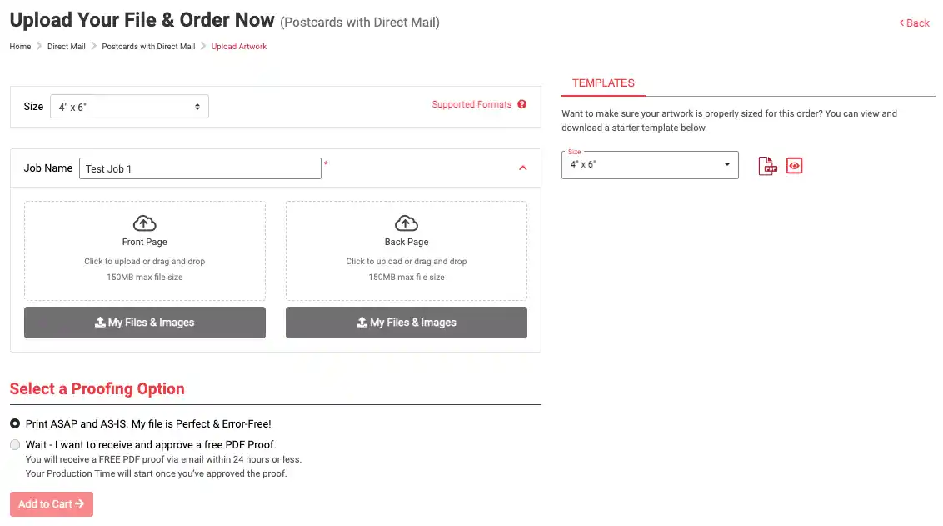Click the Supported Formats question mark icon

(x=522, y=105)
